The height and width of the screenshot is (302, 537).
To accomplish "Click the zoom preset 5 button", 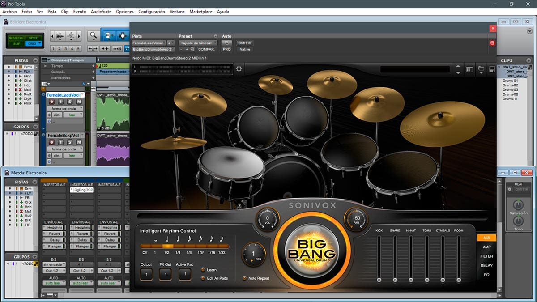I will click(x=79, y=49).
